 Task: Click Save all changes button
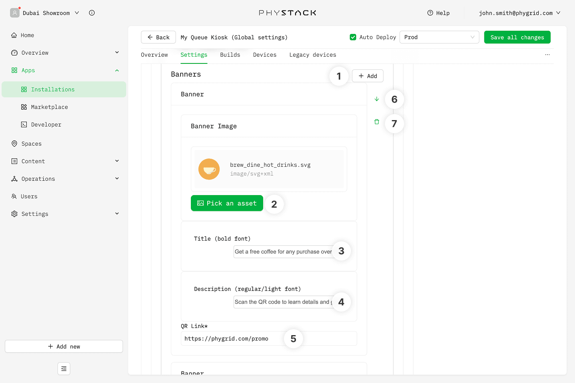click(517, 37)
